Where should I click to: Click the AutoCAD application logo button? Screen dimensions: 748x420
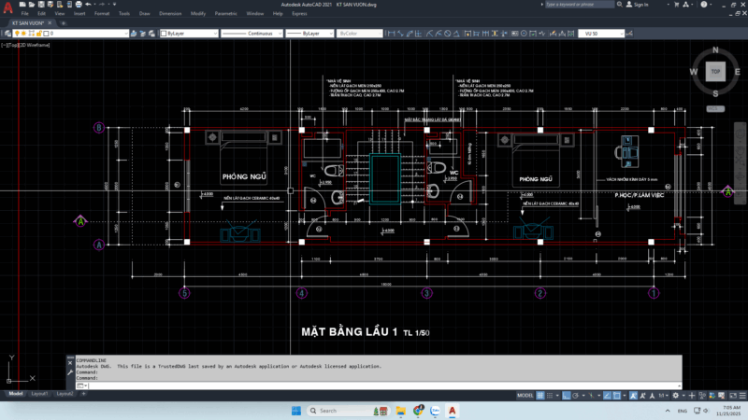coord(7,9)
